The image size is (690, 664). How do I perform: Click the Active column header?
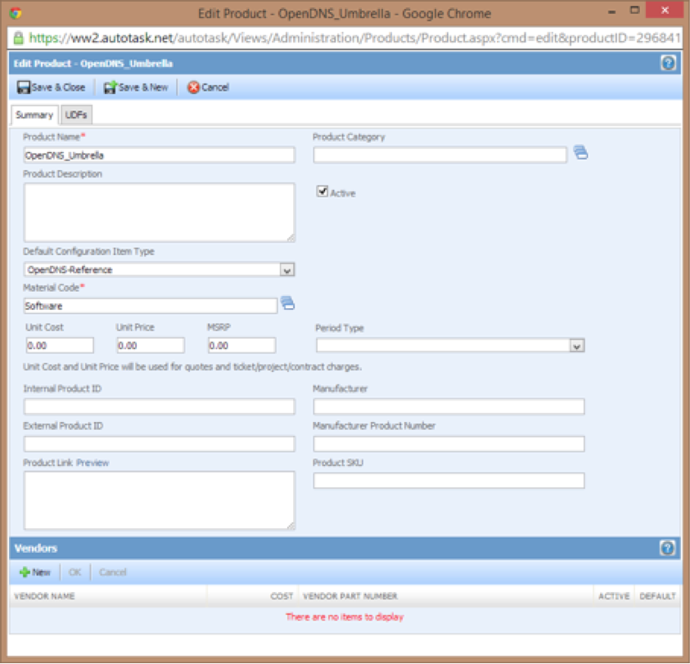pyautogui.click(x=614, y=596)
